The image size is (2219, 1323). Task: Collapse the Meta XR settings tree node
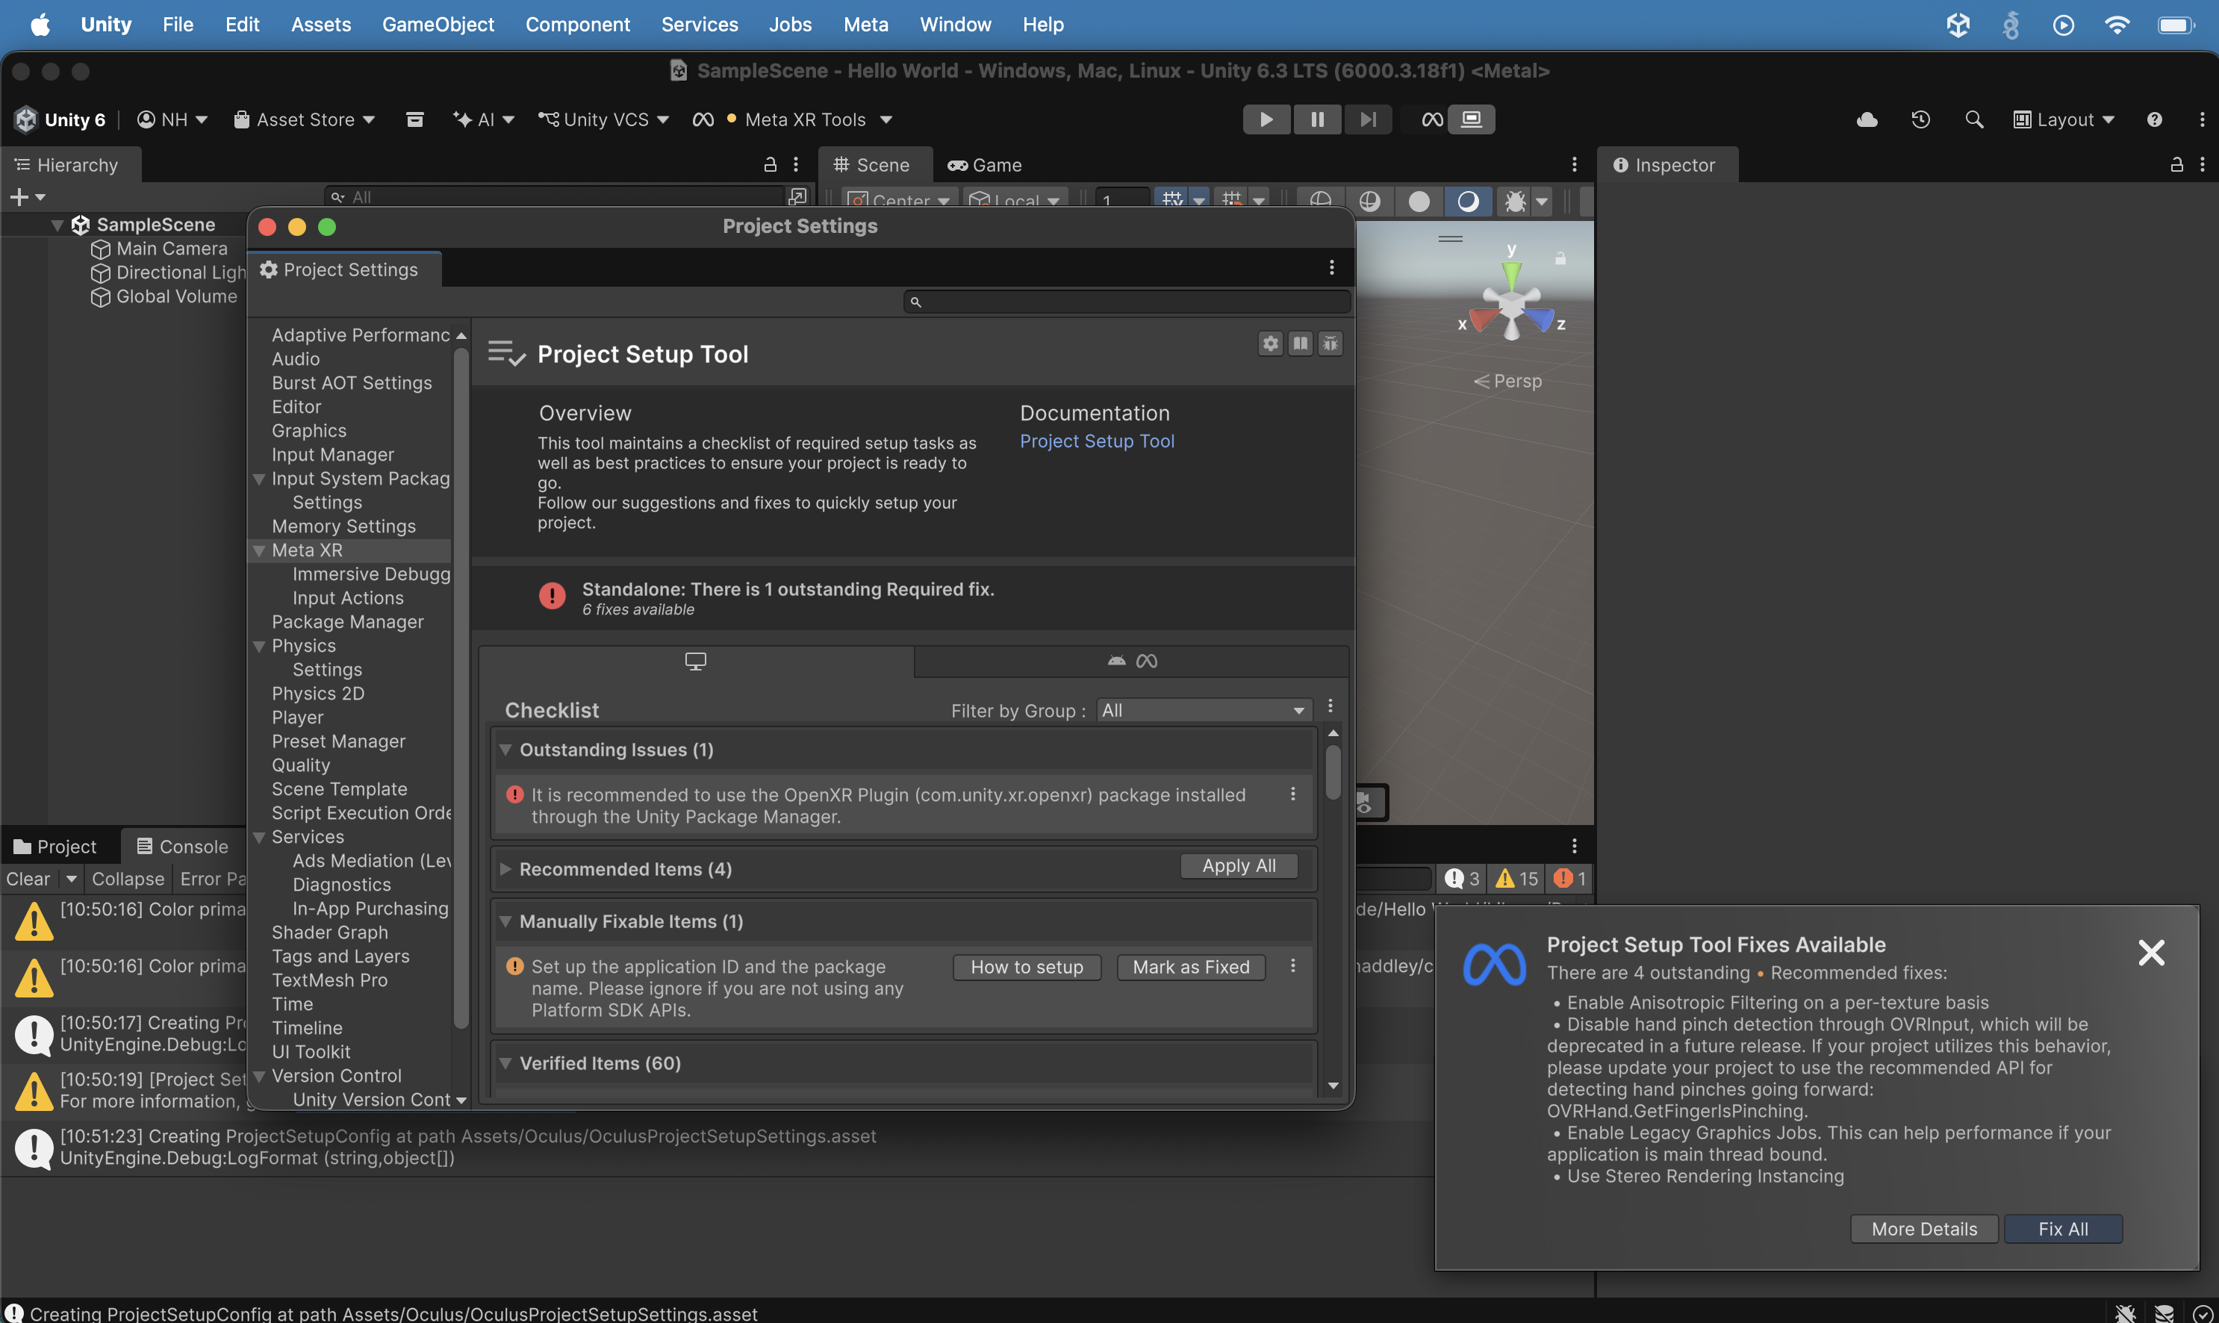click(259, 551)
